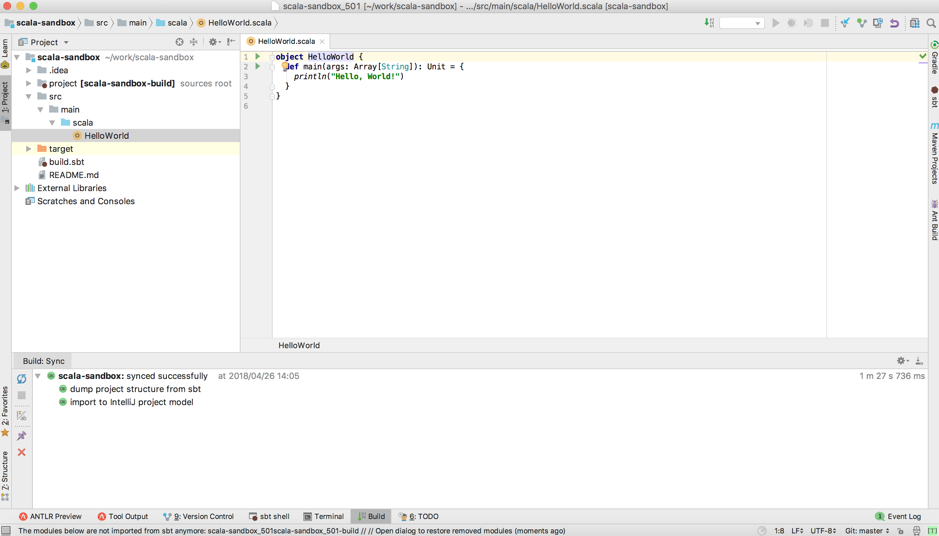
Task: Open the search everywhere magnifier icon
Action: tap(931, 23)
